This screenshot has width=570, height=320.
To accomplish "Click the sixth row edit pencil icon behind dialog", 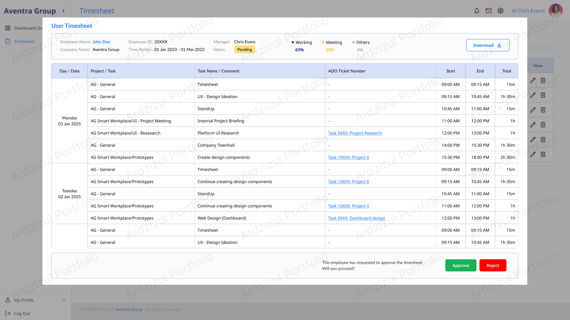I will point(533,154).
